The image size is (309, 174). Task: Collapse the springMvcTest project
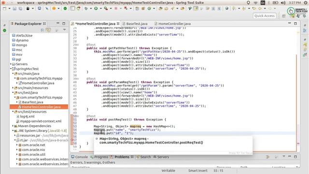pyautogui.click(x=11, y=69)
